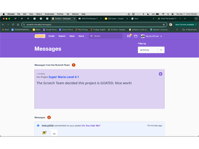Click the blue comment bubble icon beside faldog3632
This screenshot has height=149, width=199.
point(38,125)
